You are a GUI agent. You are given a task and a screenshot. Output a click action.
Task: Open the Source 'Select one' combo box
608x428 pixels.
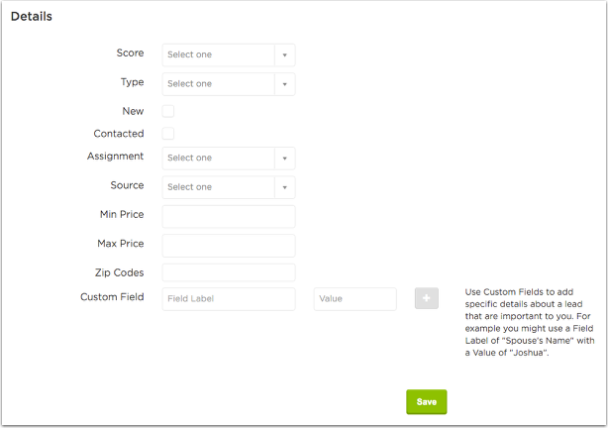(229, 187)
